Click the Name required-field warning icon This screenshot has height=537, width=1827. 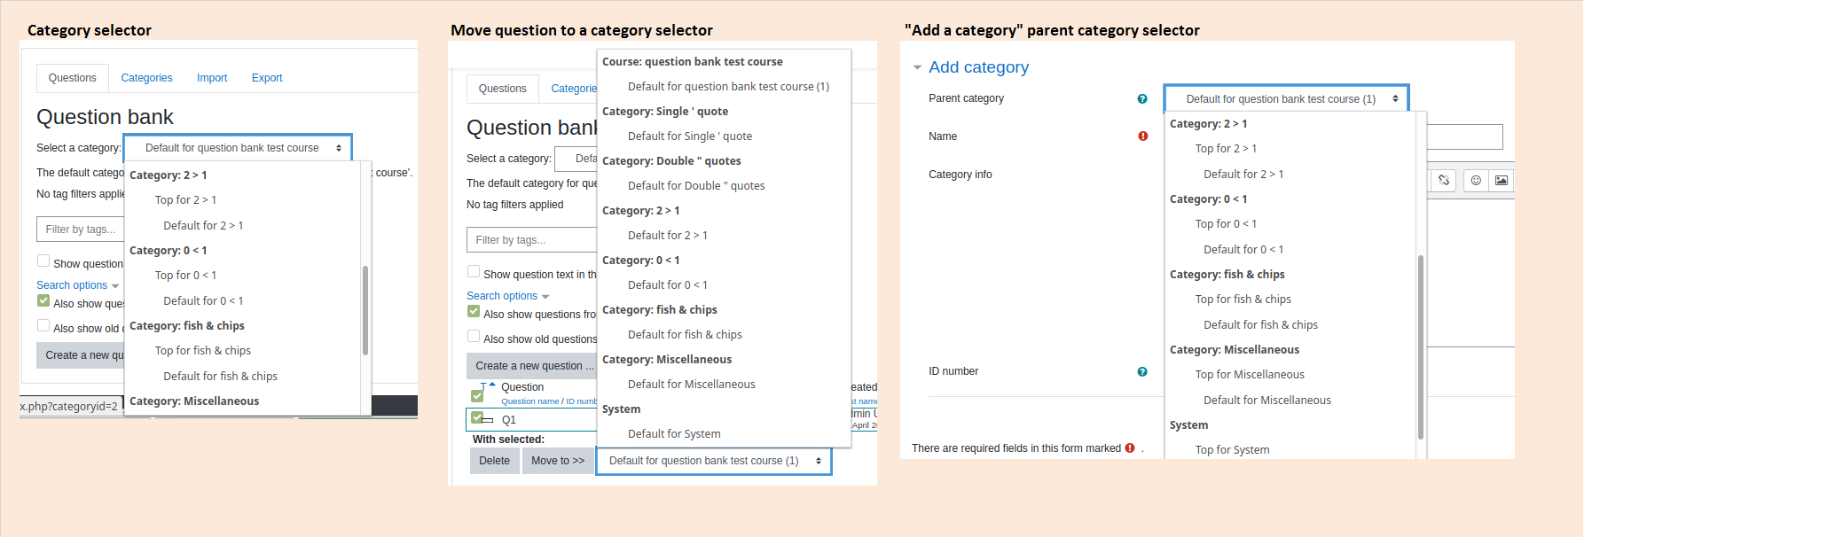pyautogui.click(x=1143, y=136)
